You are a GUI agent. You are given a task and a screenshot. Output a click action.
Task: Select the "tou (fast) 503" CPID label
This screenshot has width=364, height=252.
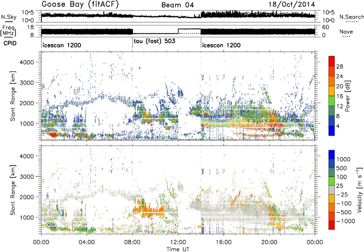pos(154,41)
